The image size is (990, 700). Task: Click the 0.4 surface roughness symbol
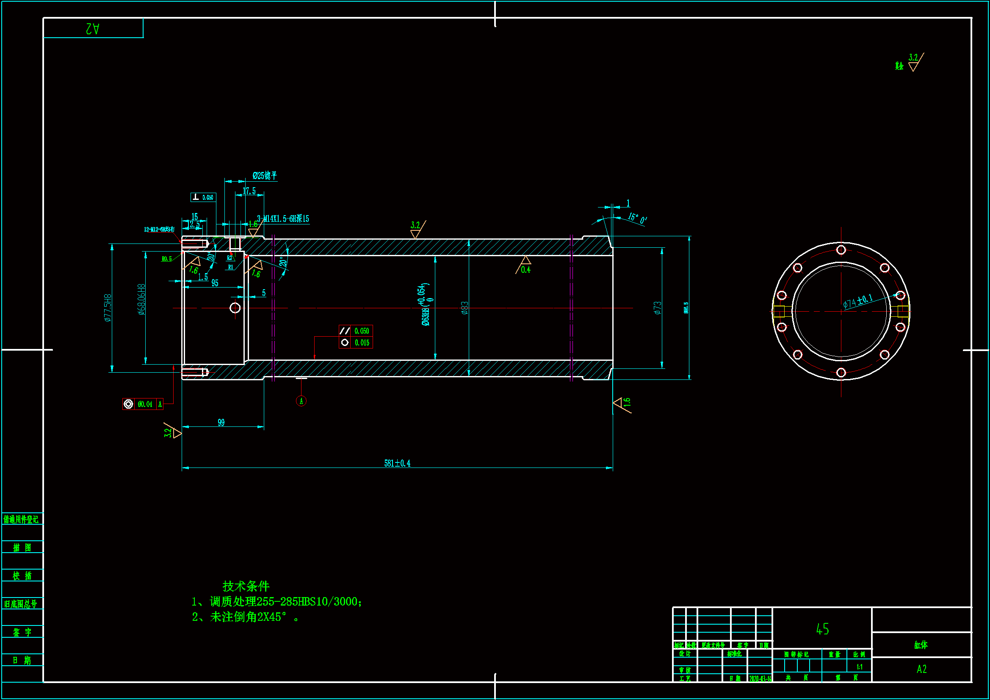pyautogui.click(x=524, y=265)
